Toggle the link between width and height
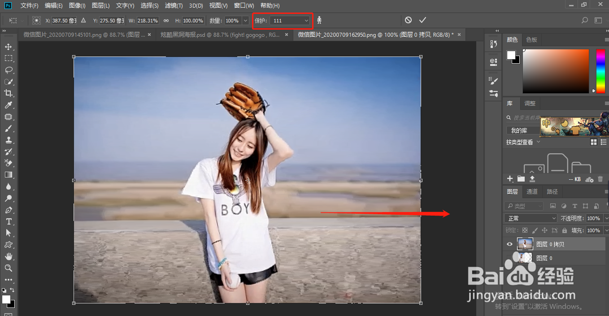 pyautogui.click(x=166, y=21)
